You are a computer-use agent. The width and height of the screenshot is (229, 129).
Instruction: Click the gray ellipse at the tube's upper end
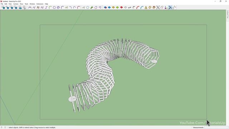tap(154, 61)
